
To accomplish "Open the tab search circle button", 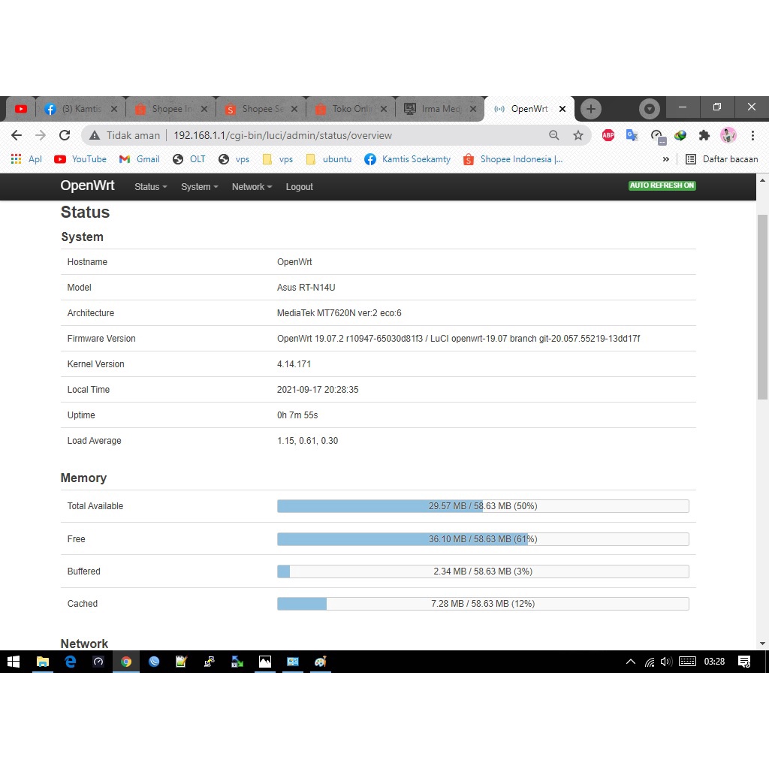I will coord(650,109).
